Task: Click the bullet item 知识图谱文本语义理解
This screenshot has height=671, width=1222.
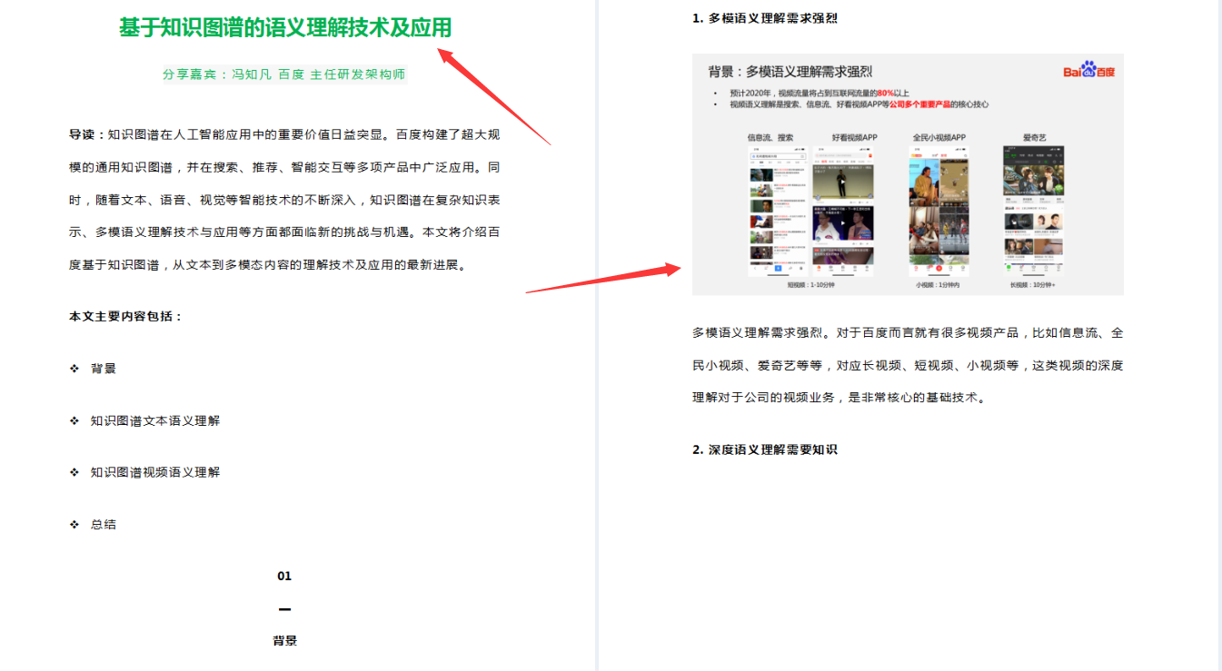Action: tap(155, 420)
